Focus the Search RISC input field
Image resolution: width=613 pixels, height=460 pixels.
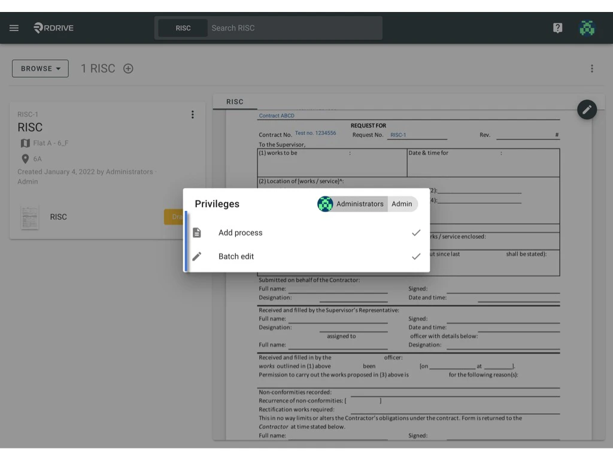pos(295,28)
